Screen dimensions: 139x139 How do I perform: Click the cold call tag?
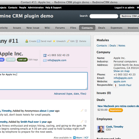click(x=22, y=60)
